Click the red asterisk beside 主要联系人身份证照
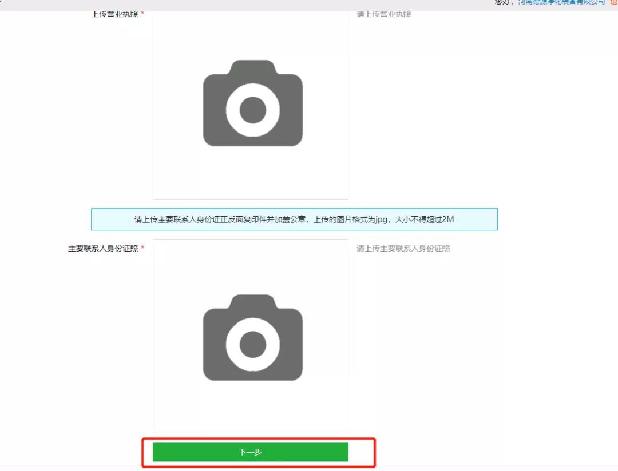This screenshot has height=471, width=618. tap(142, 249)
